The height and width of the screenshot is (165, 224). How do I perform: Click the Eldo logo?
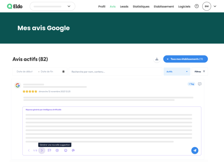pos(15,6)
